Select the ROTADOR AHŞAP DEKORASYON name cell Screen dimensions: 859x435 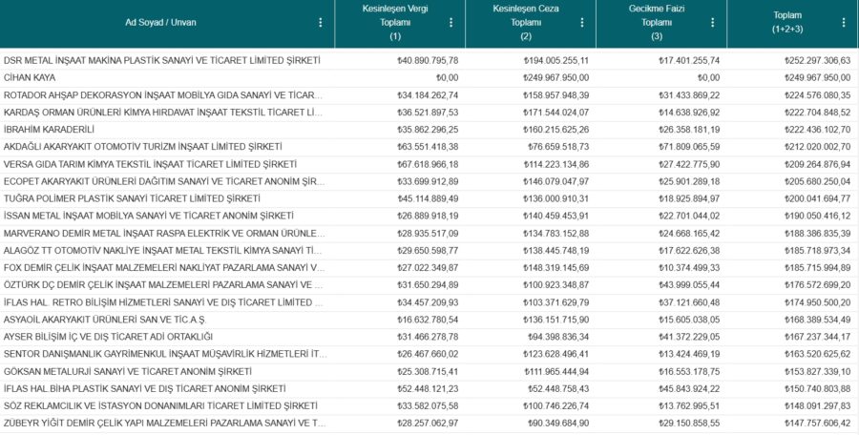pyautogui.click(x=163, y=95)
